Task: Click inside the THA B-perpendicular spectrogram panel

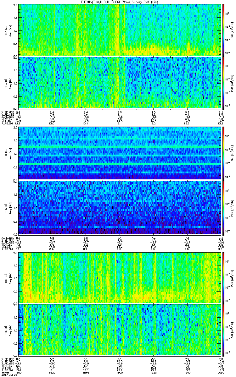Action: click(120, 30)
